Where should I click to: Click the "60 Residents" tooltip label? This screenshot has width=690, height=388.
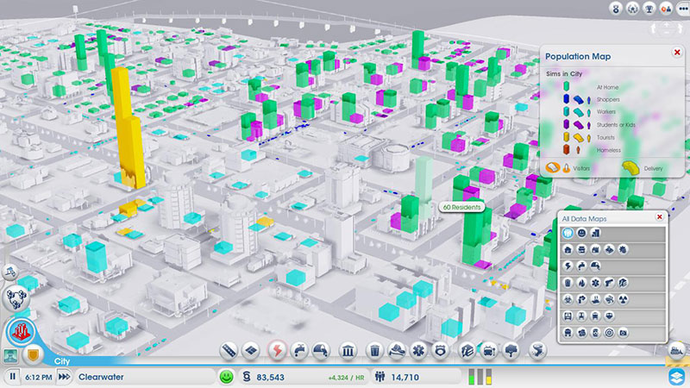[x=461, y=207]
